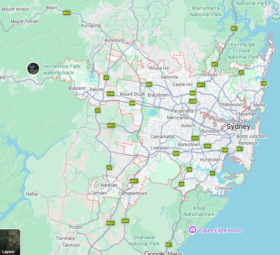Open Dharawal National Park label
Viewport: 280px width, 255px height.
144,240
